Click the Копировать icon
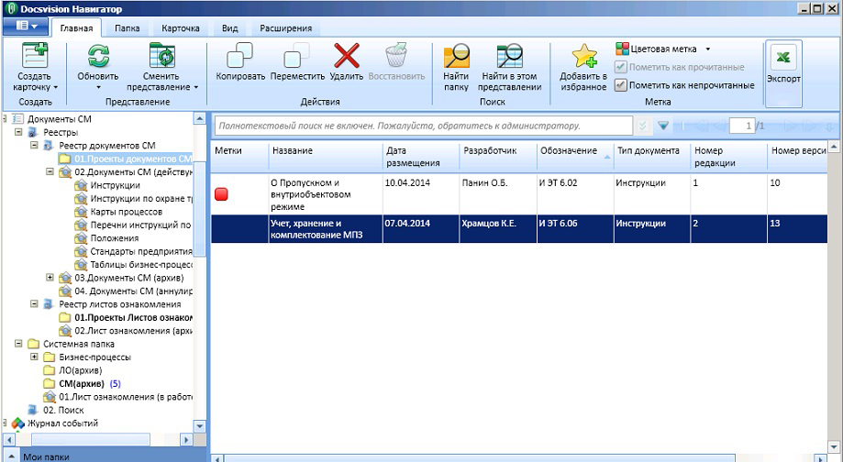This screenshot has width=843, height=462. point(239,56)
